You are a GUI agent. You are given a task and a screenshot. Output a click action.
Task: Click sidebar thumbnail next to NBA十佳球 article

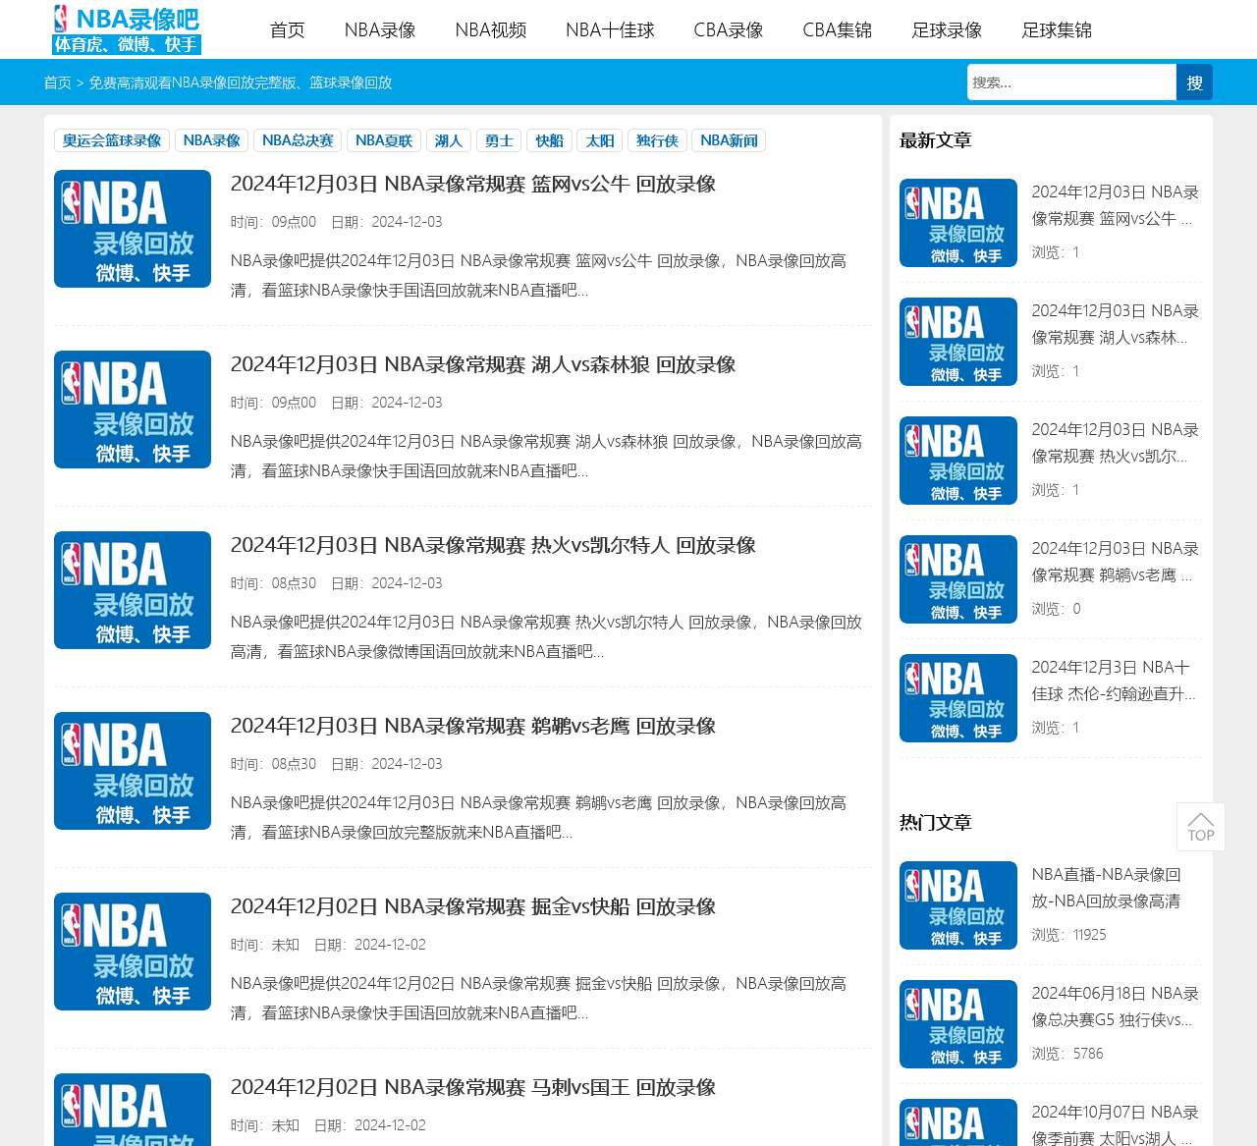958,698
